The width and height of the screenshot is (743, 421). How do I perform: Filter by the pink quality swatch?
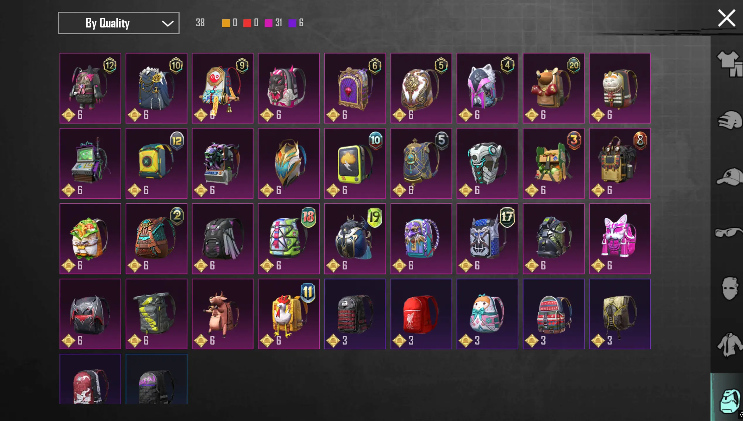(268, 23)
